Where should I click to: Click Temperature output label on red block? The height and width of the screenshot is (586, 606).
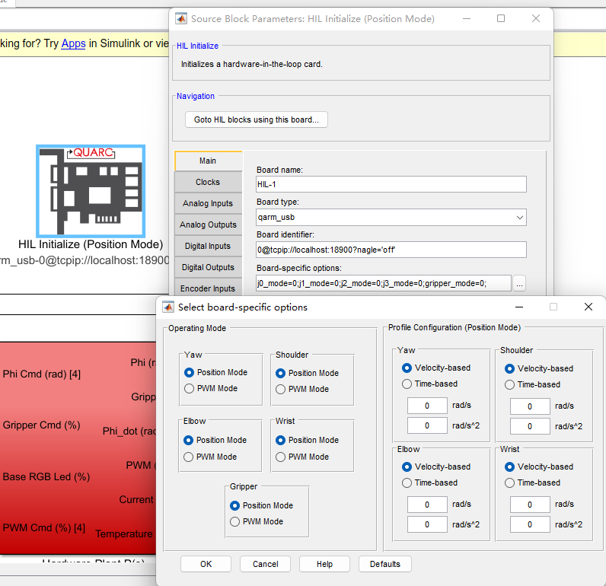coord(124,533)
